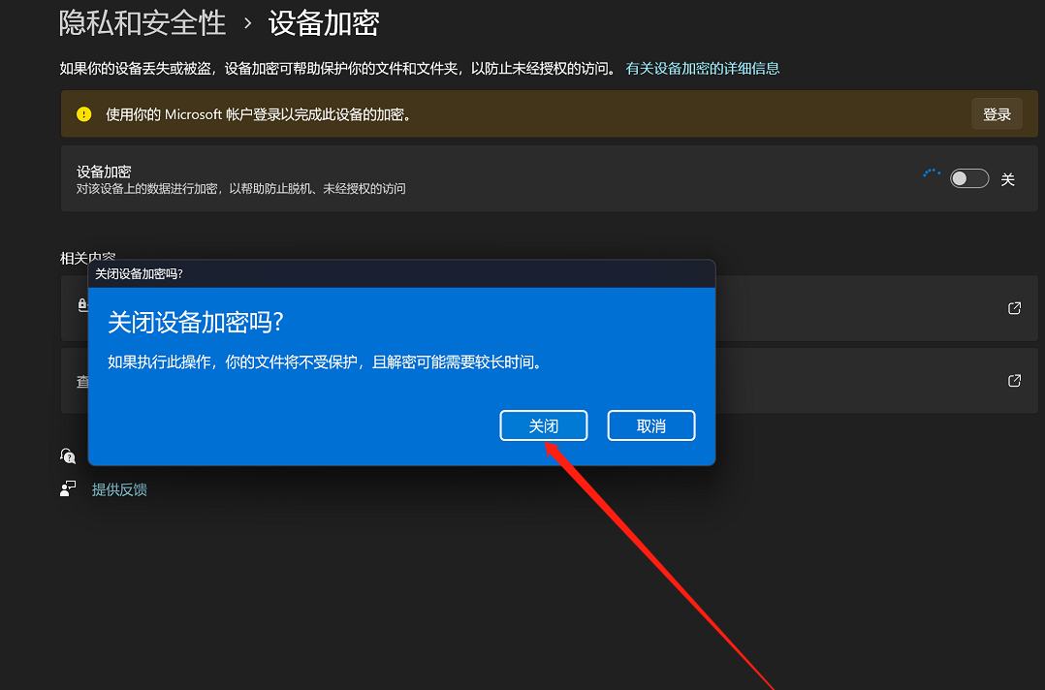Open external link icon on first related row
The height and width of the screenshot is (690, 1045).
pos(1014,308)
